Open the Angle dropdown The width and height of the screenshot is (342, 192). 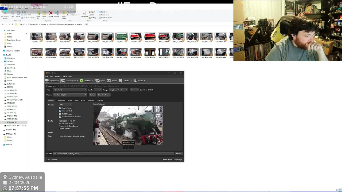coord(98,90)
